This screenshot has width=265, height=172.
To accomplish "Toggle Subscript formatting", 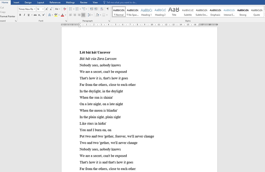I will tap(39, 15).
